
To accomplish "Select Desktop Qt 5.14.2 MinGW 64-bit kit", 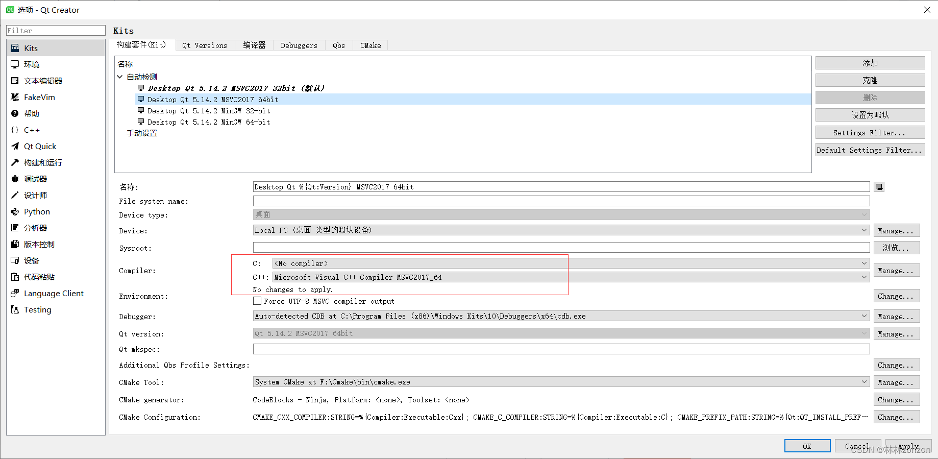I will pyautogui.click(x=209, y=122).
